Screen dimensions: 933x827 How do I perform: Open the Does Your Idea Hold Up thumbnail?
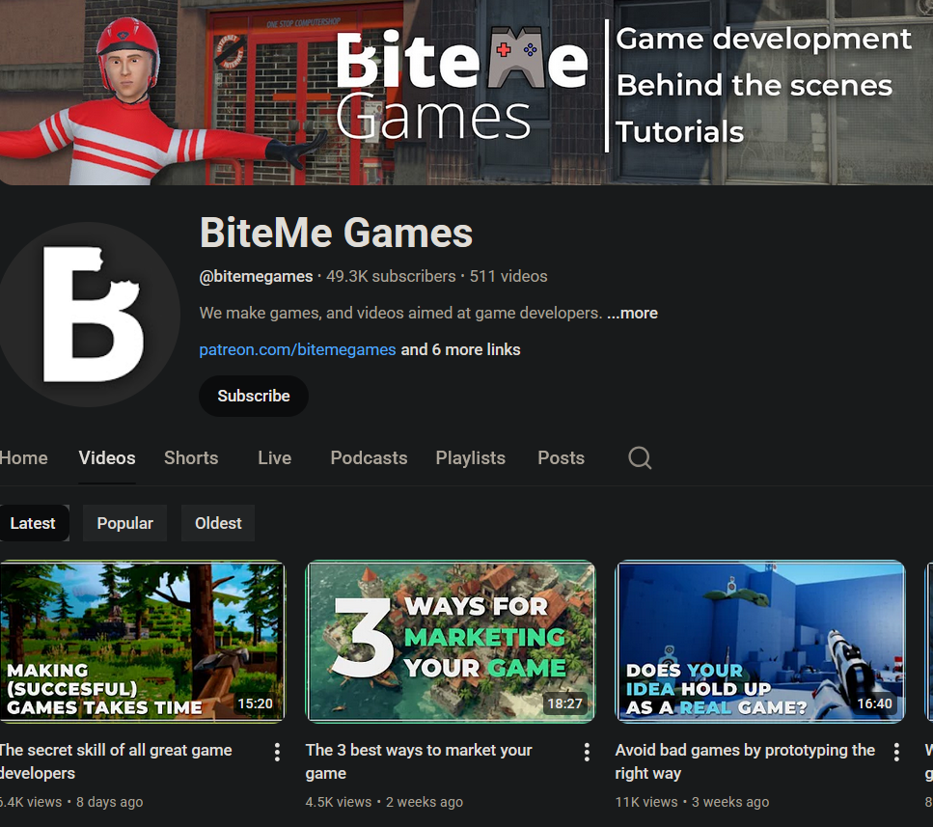tap(760, 642)
